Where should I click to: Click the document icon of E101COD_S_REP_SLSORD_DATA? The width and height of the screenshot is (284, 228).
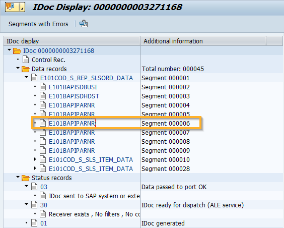coord(34,78)
